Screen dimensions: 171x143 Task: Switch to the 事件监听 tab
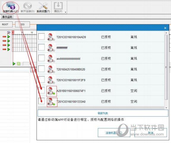(7, 17)
